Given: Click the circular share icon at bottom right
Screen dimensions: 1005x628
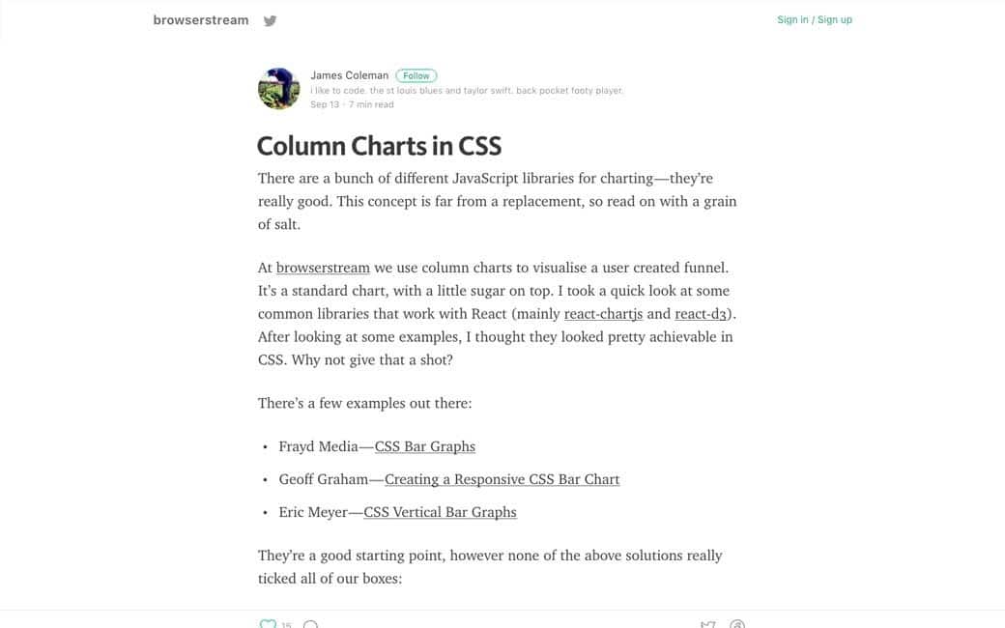Looking at the screenshot, I should pos(737,625).
